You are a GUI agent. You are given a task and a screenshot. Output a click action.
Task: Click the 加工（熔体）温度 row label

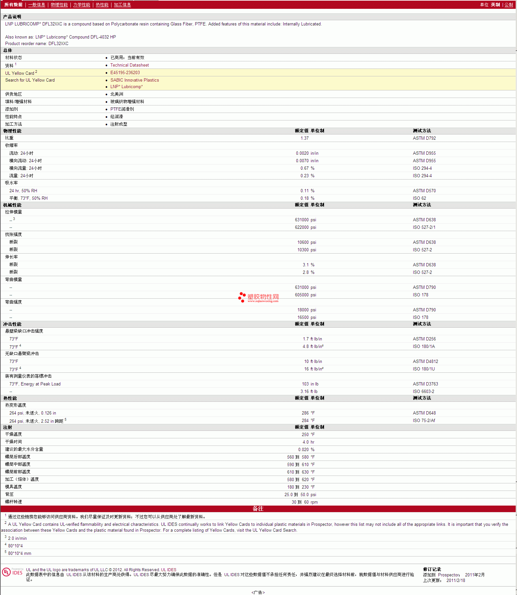click(22, 479)
